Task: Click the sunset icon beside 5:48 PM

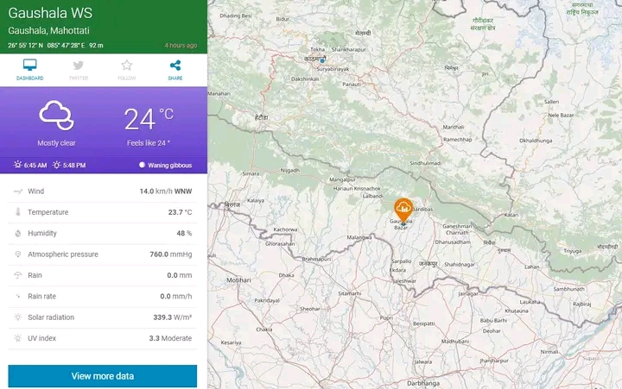Action: pyautogui.click(x=57, y=165)
